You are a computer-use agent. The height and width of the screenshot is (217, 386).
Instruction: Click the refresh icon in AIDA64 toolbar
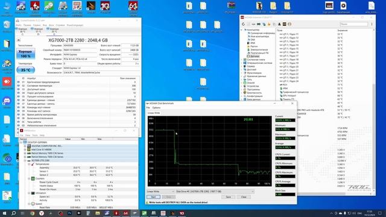pyautogui.click(x=243, y=24)
